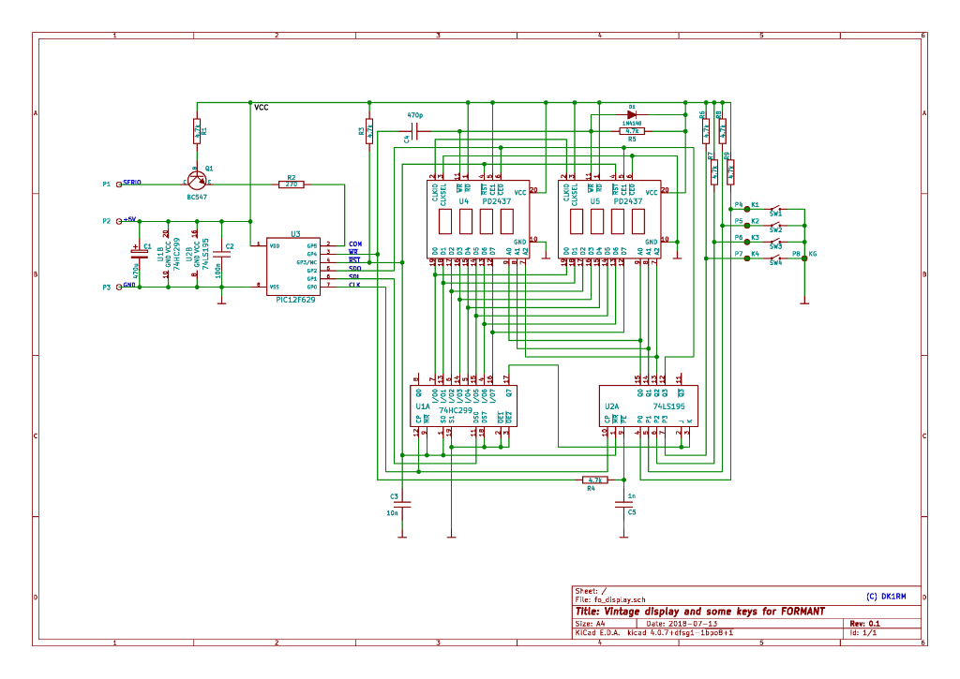Select the P2 +5V connector pad
This screenshot has width=960, height=679.
coord(119,222)
